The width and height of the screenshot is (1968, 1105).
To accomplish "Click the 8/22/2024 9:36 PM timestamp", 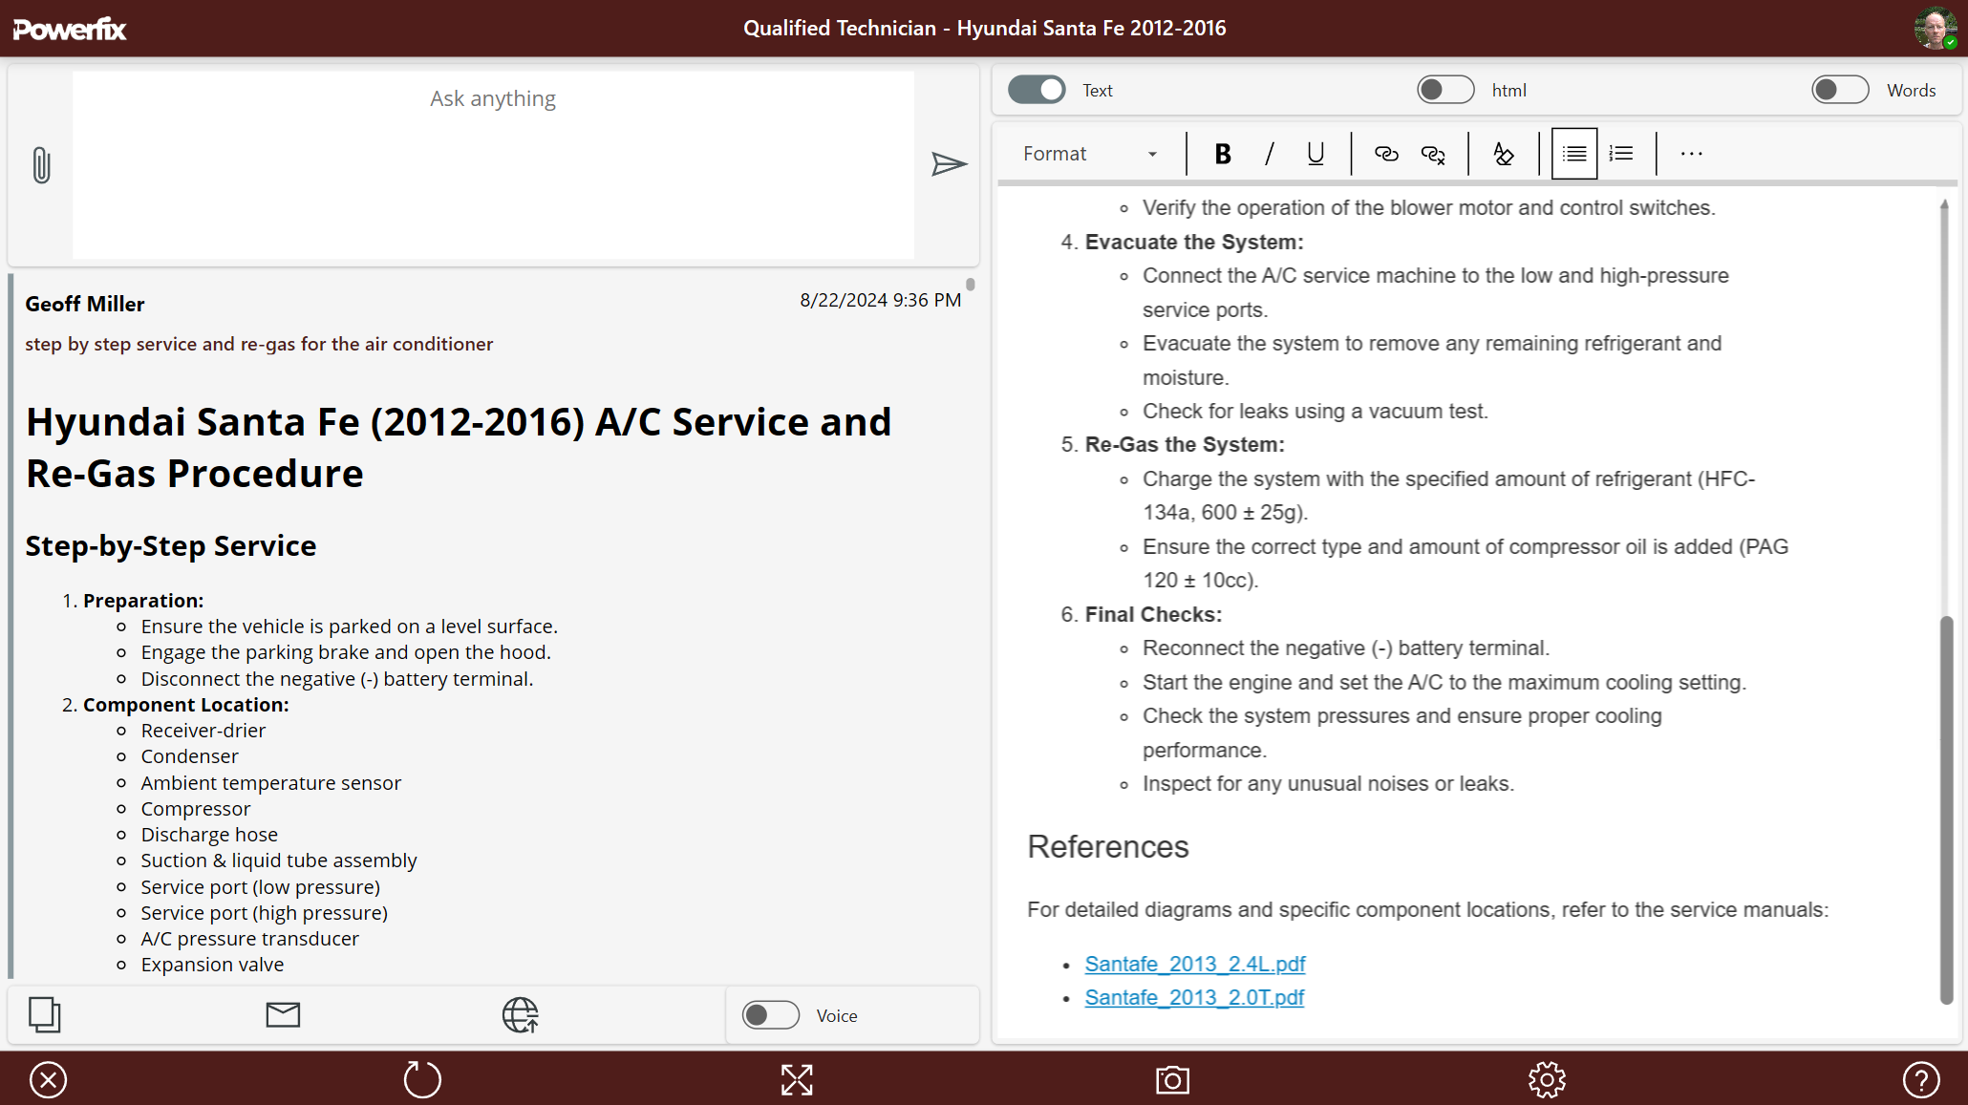I will (x=881, y=300).
